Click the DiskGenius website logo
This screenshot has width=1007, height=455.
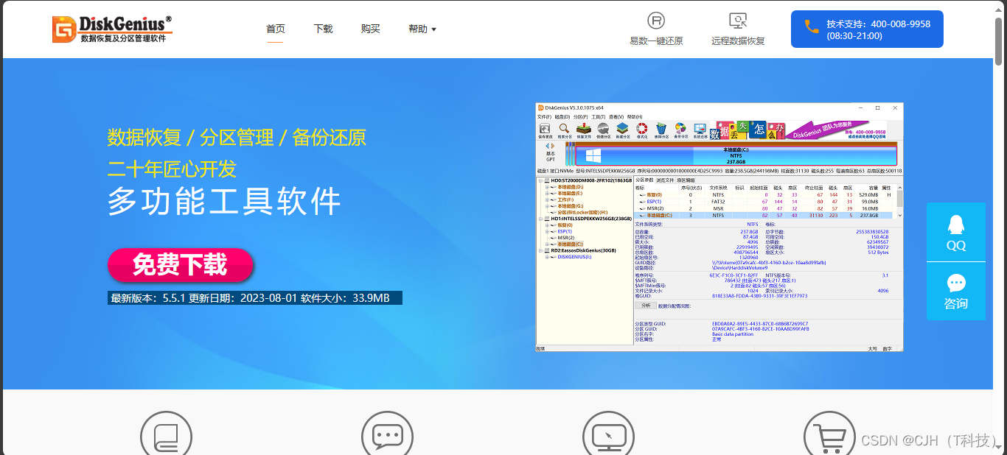(x=112, y=29)
